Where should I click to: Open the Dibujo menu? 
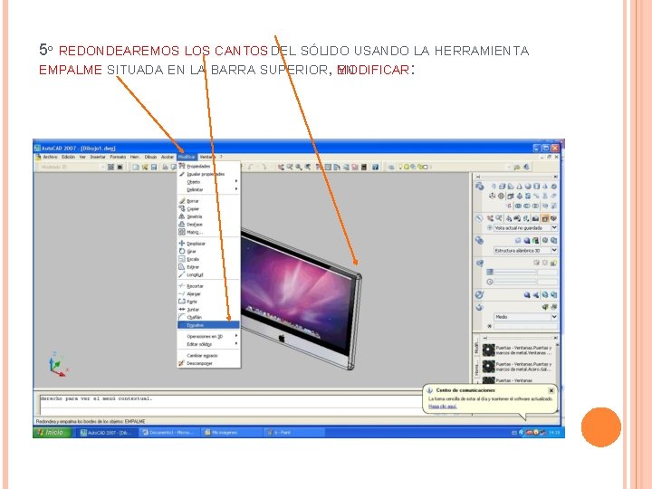pos(150,158)
